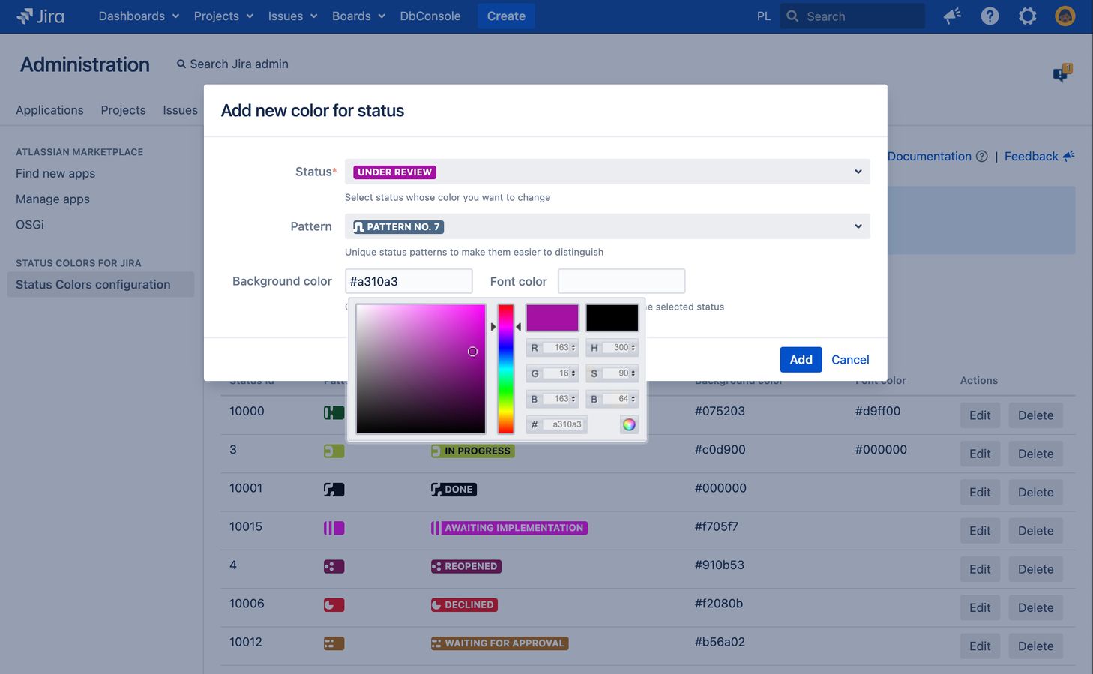The image size is (1093, 674).
Task: Click the new purple color preview swatch
Action: tap(552, 318)
